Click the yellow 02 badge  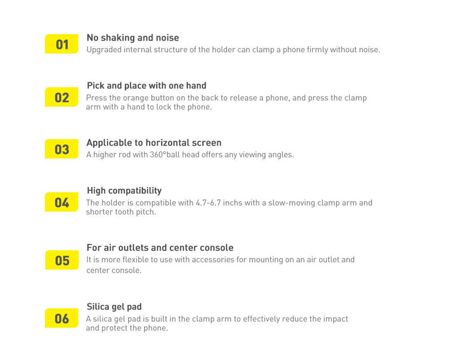[62, 97]
